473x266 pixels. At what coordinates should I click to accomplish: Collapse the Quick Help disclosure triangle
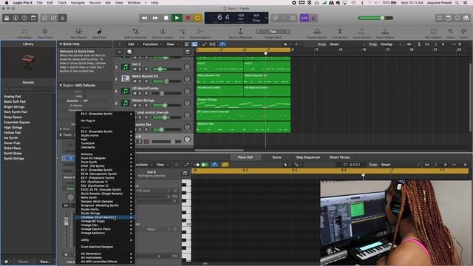(61, 44)
